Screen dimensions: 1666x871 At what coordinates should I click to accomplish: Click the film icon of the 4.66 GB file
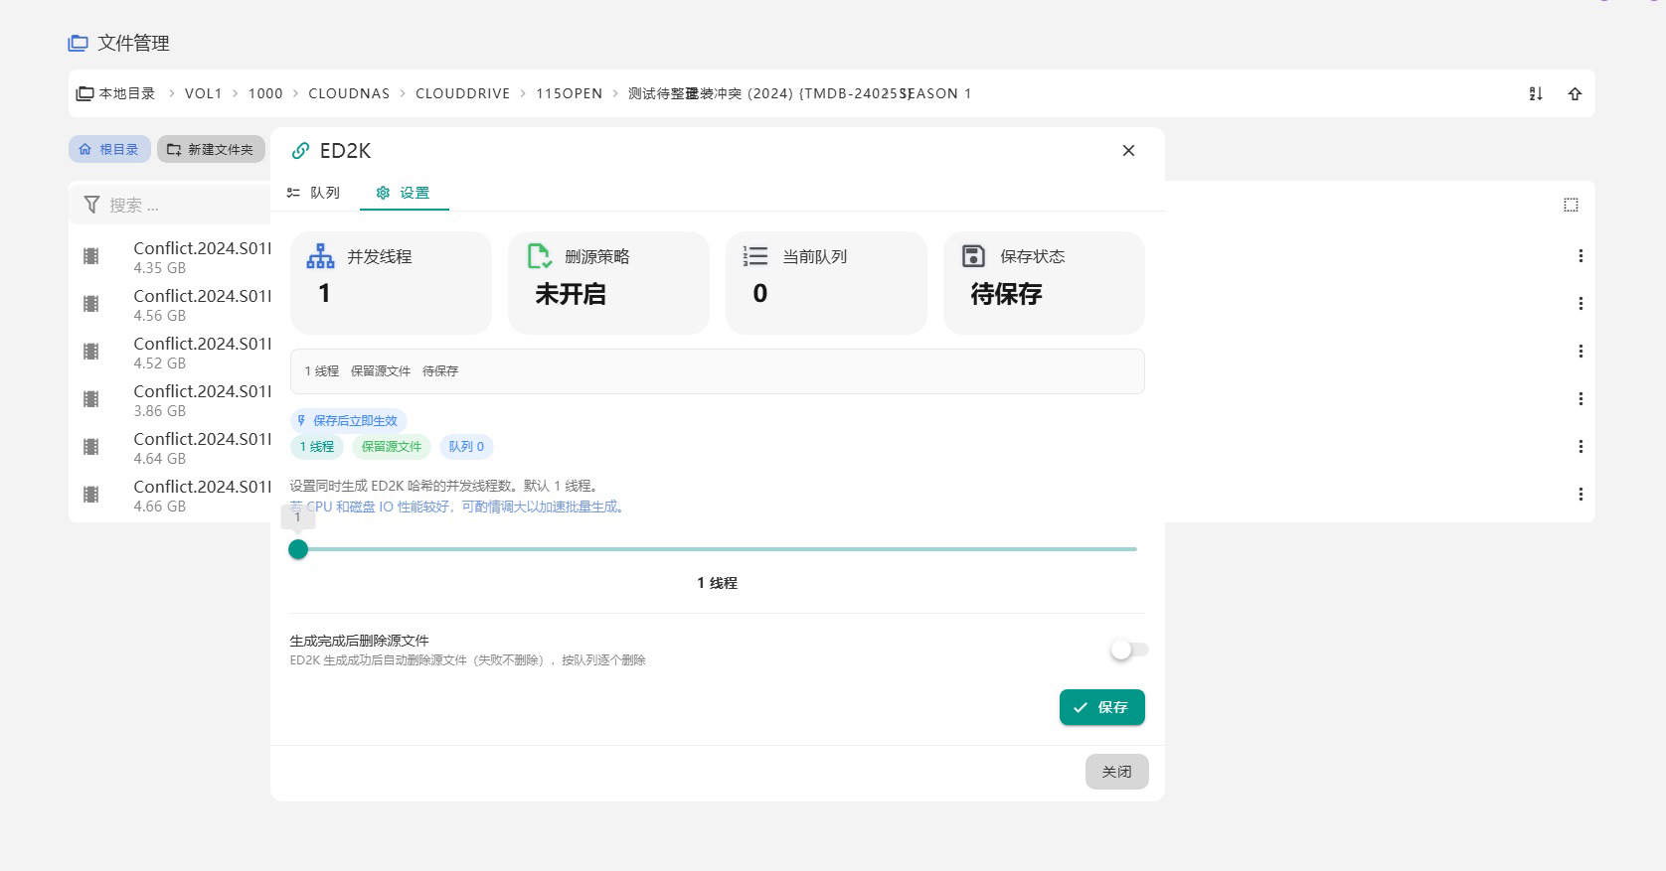point(91,495)
